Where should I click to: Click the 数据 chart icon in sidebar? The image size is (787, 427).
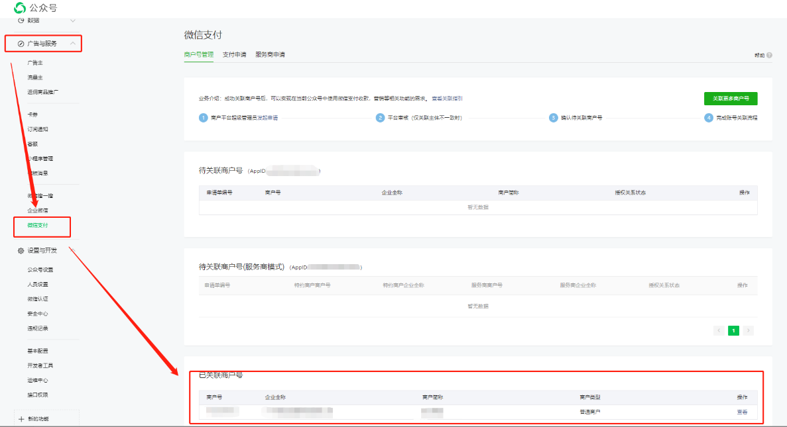(21, 21)
